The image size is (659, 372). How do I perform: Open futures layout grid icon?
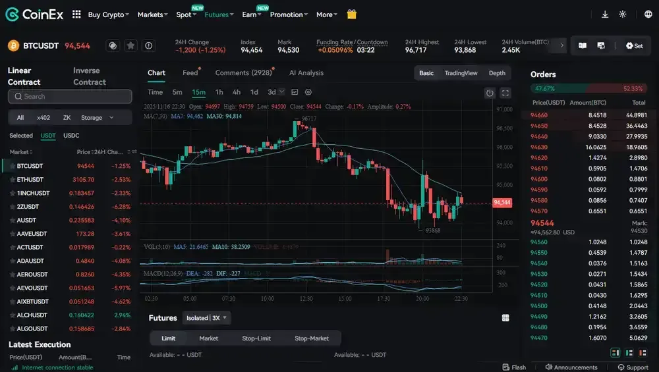click(505, 318)
